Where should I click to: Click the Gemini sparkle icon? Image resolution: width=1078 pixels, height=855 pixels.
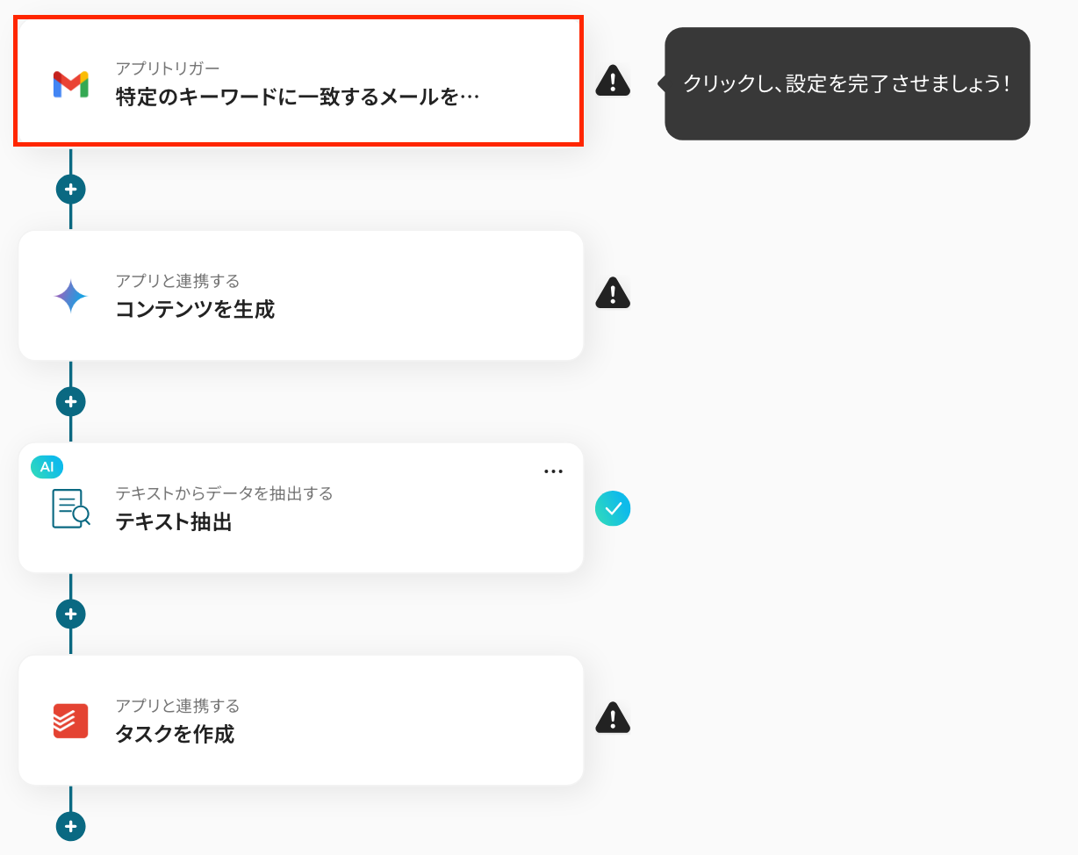[x=70, y=296]
